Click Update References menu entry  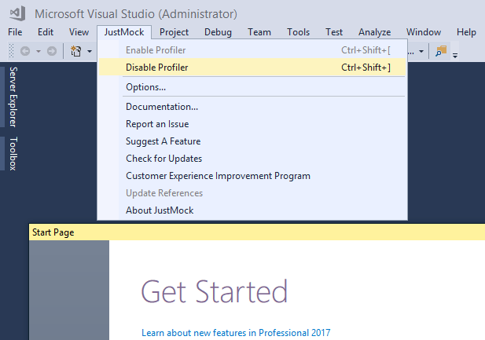tap(252, 193)
